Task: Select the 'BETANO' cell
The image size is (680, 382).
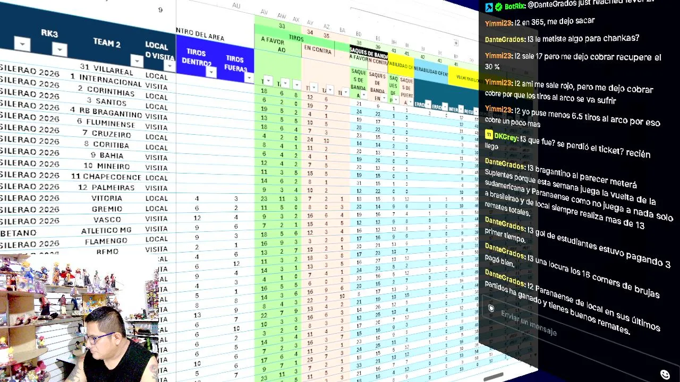Action: pos(19,233)
